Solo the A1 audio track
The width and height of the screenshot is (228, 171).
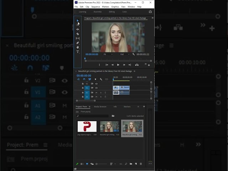point(101,93)
